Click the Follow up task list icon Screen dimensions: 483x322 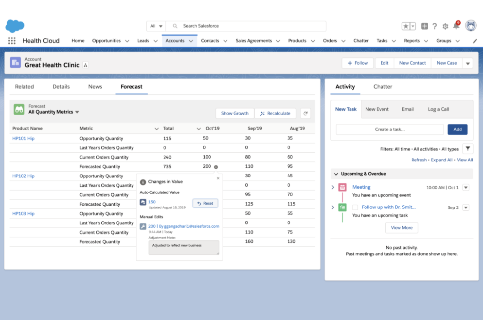[x=342, y=207]
